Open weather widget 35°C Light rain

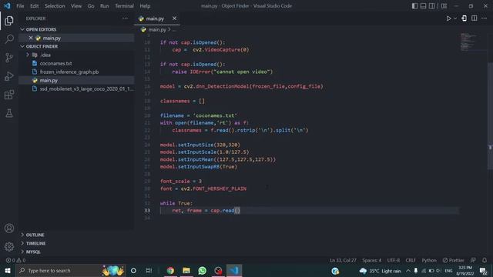tap(381, 271)
